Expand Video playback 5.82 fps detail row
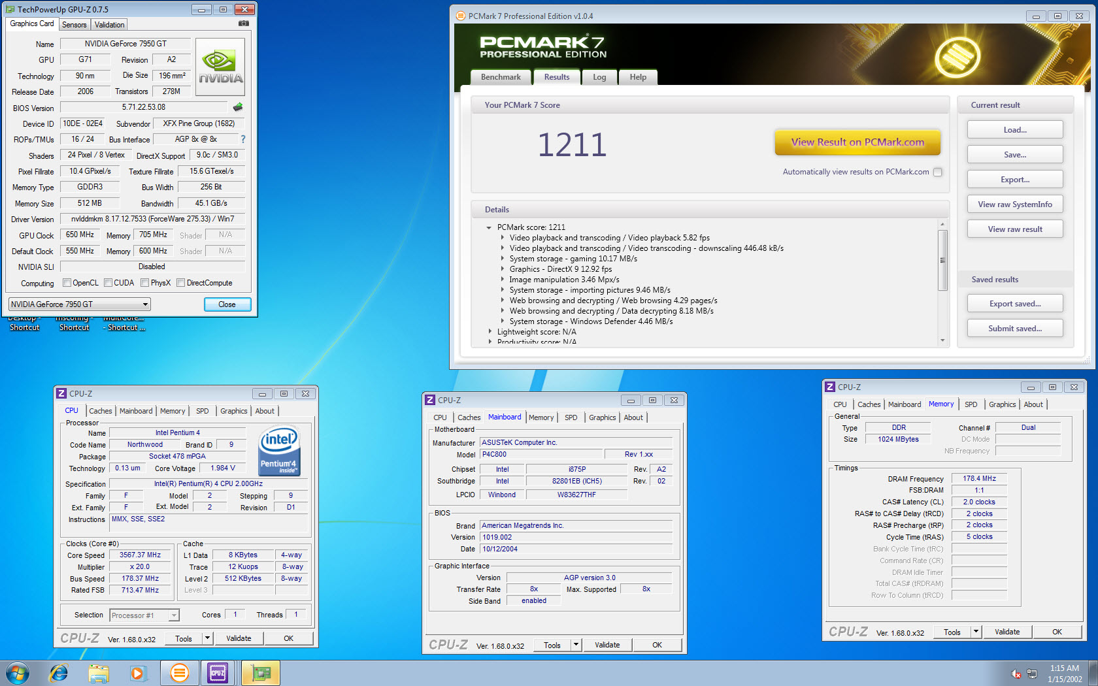 coord(502,238)
